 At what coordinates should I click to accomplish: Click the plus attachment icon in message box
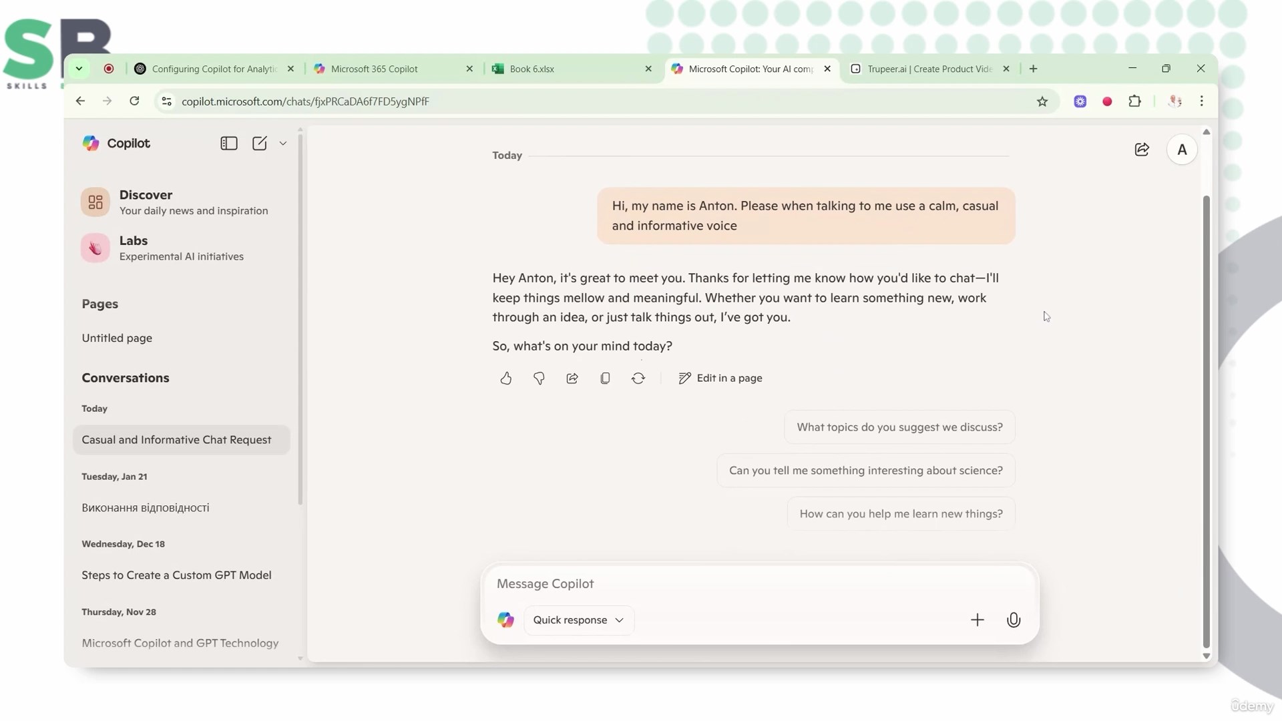[977, 620]
